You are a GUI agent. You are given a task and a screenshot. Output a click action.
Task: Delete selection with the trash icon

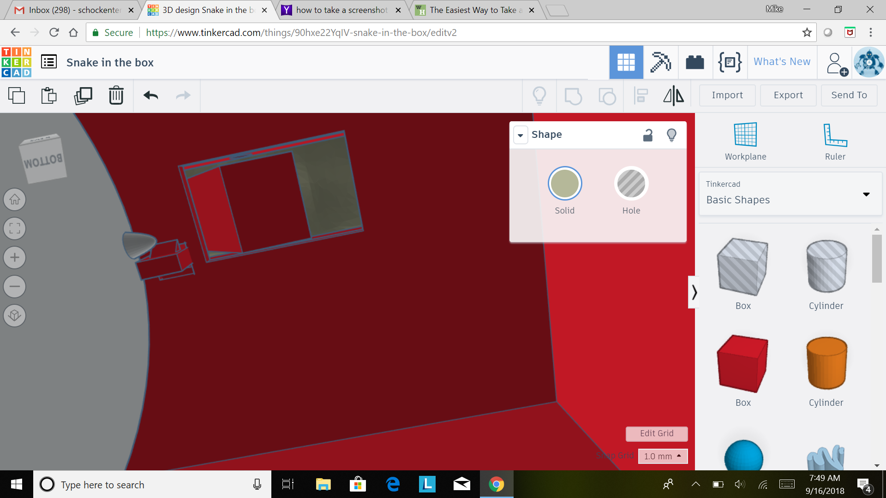pos(116,95)
